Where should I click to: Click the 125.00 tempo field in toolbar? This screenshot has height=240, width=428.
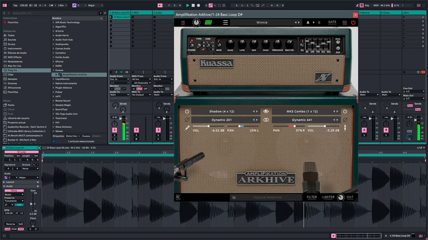pos(24,5)
